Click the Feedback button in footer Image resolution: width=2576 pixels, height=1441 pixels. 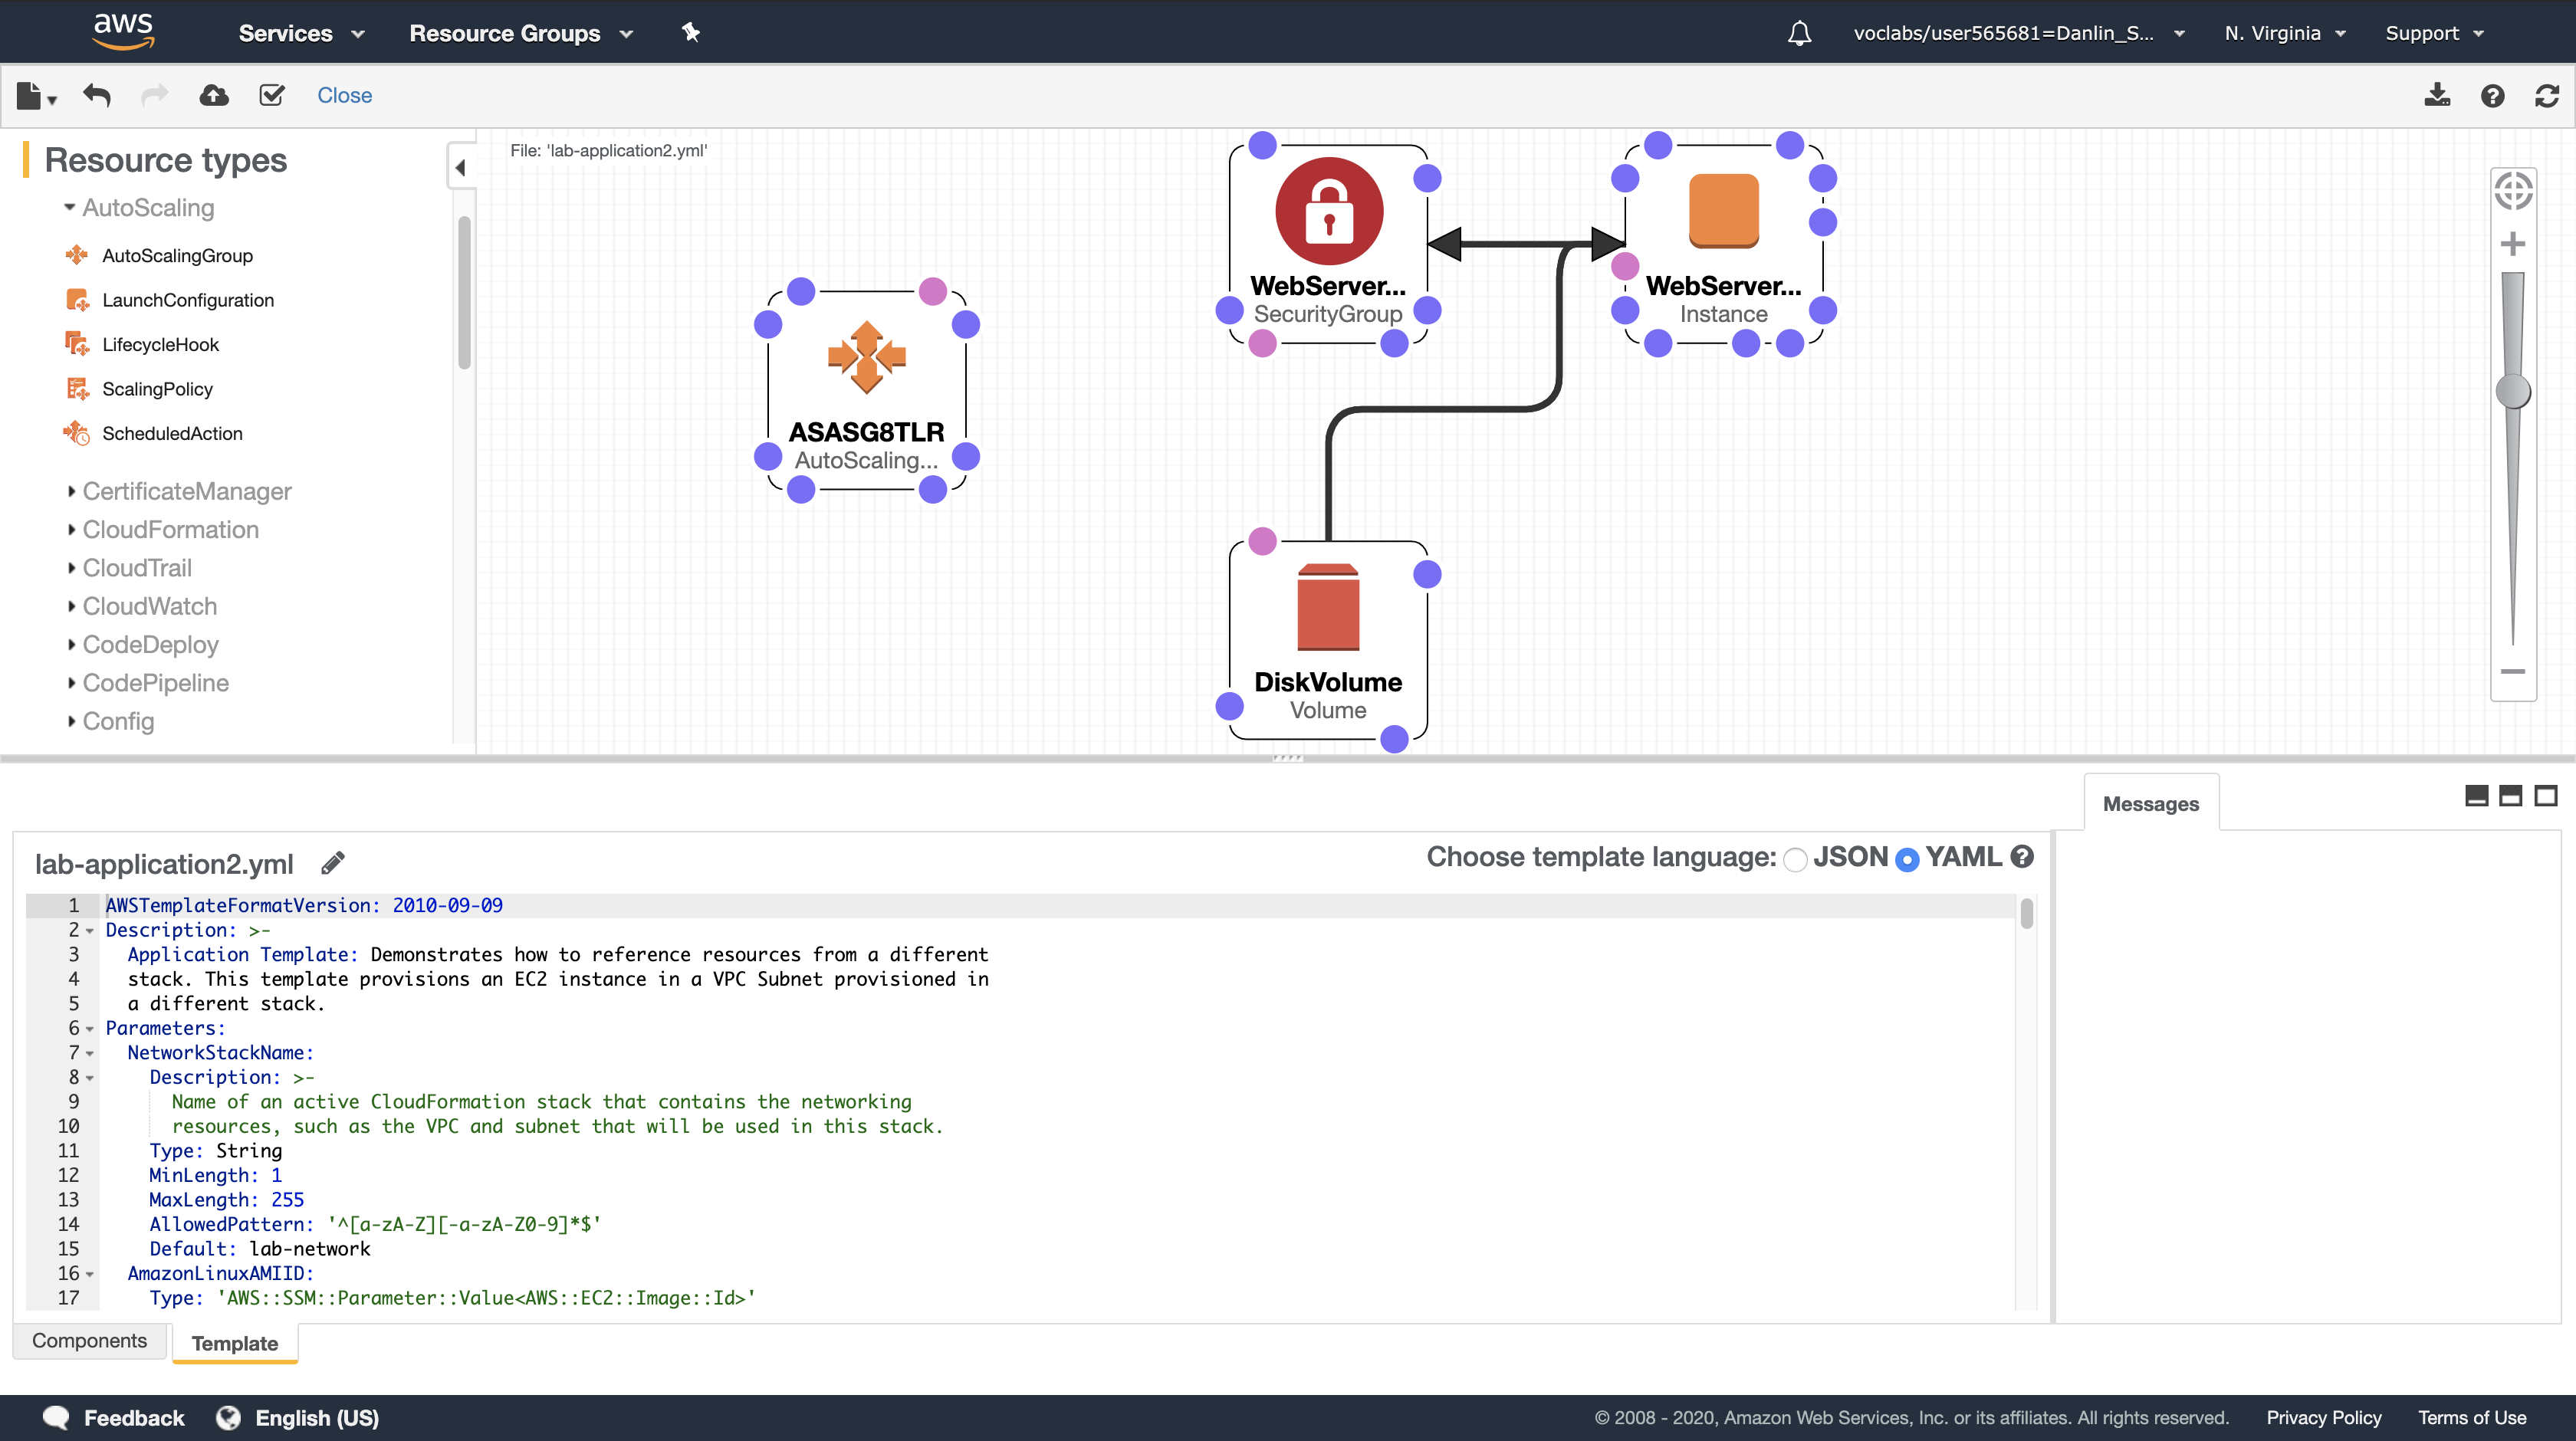(x=114, y=1417)
